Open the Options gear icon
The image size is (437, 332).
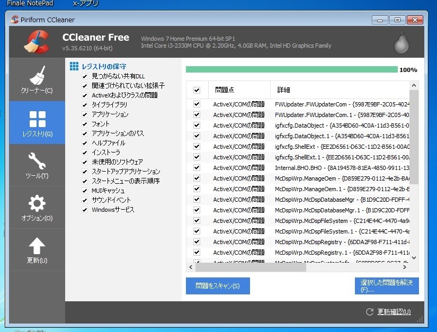[37, 203]
